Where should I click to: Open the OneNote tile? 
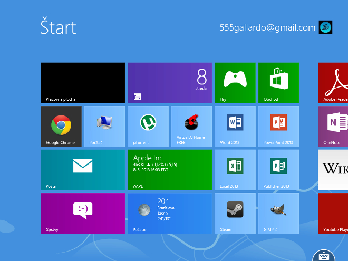point(333,127)
